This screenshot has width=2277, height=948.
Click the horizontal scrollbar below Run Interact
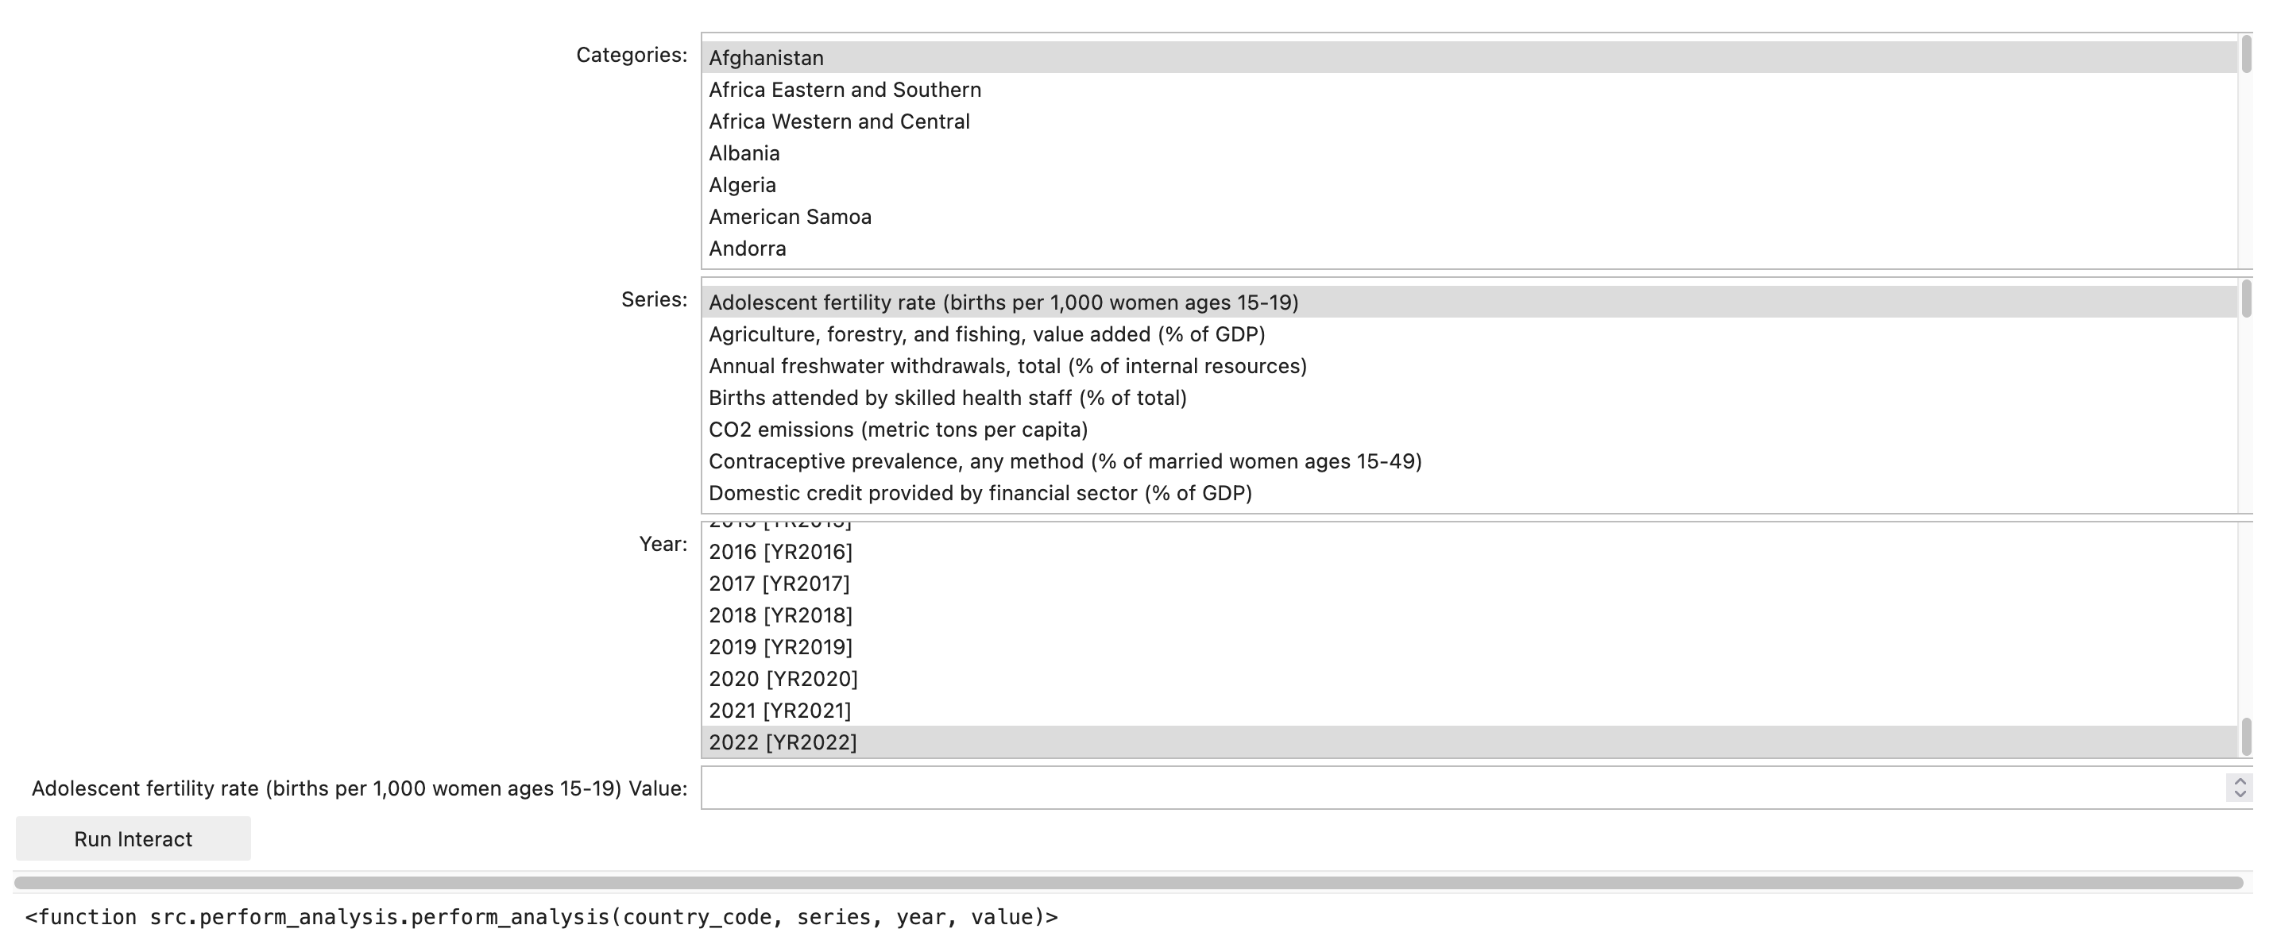1128,883
